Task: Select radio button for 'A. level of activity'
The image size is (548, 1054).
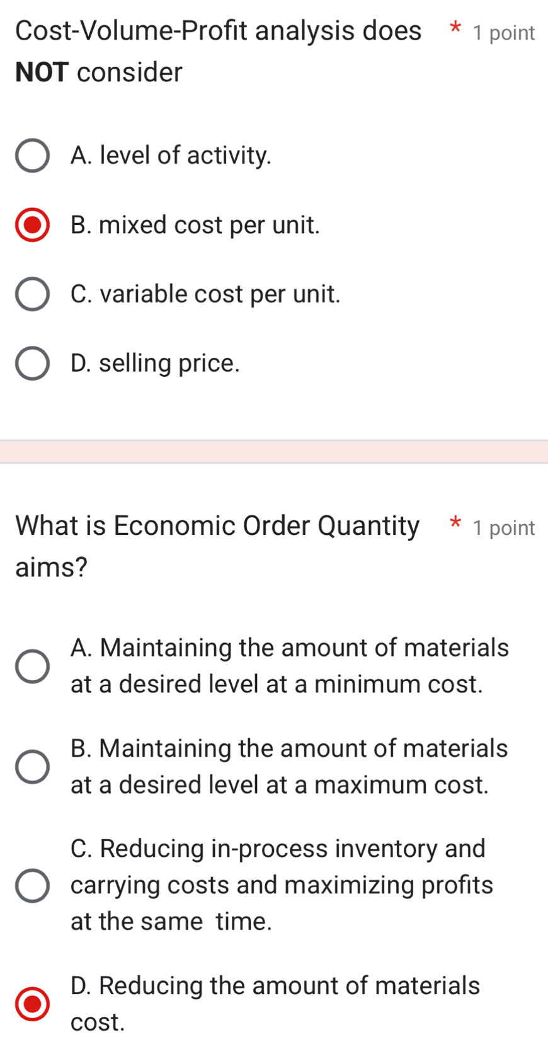Action: click(x=32, y=156)
